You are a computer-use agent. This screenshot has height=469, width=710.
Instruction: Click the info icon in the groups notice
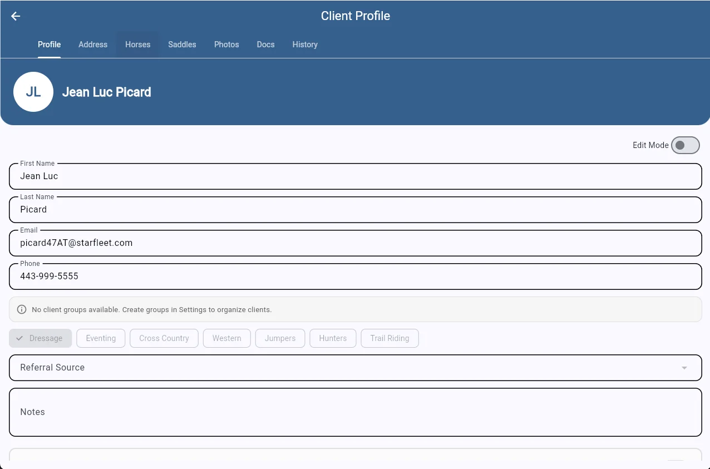[22, 309]
